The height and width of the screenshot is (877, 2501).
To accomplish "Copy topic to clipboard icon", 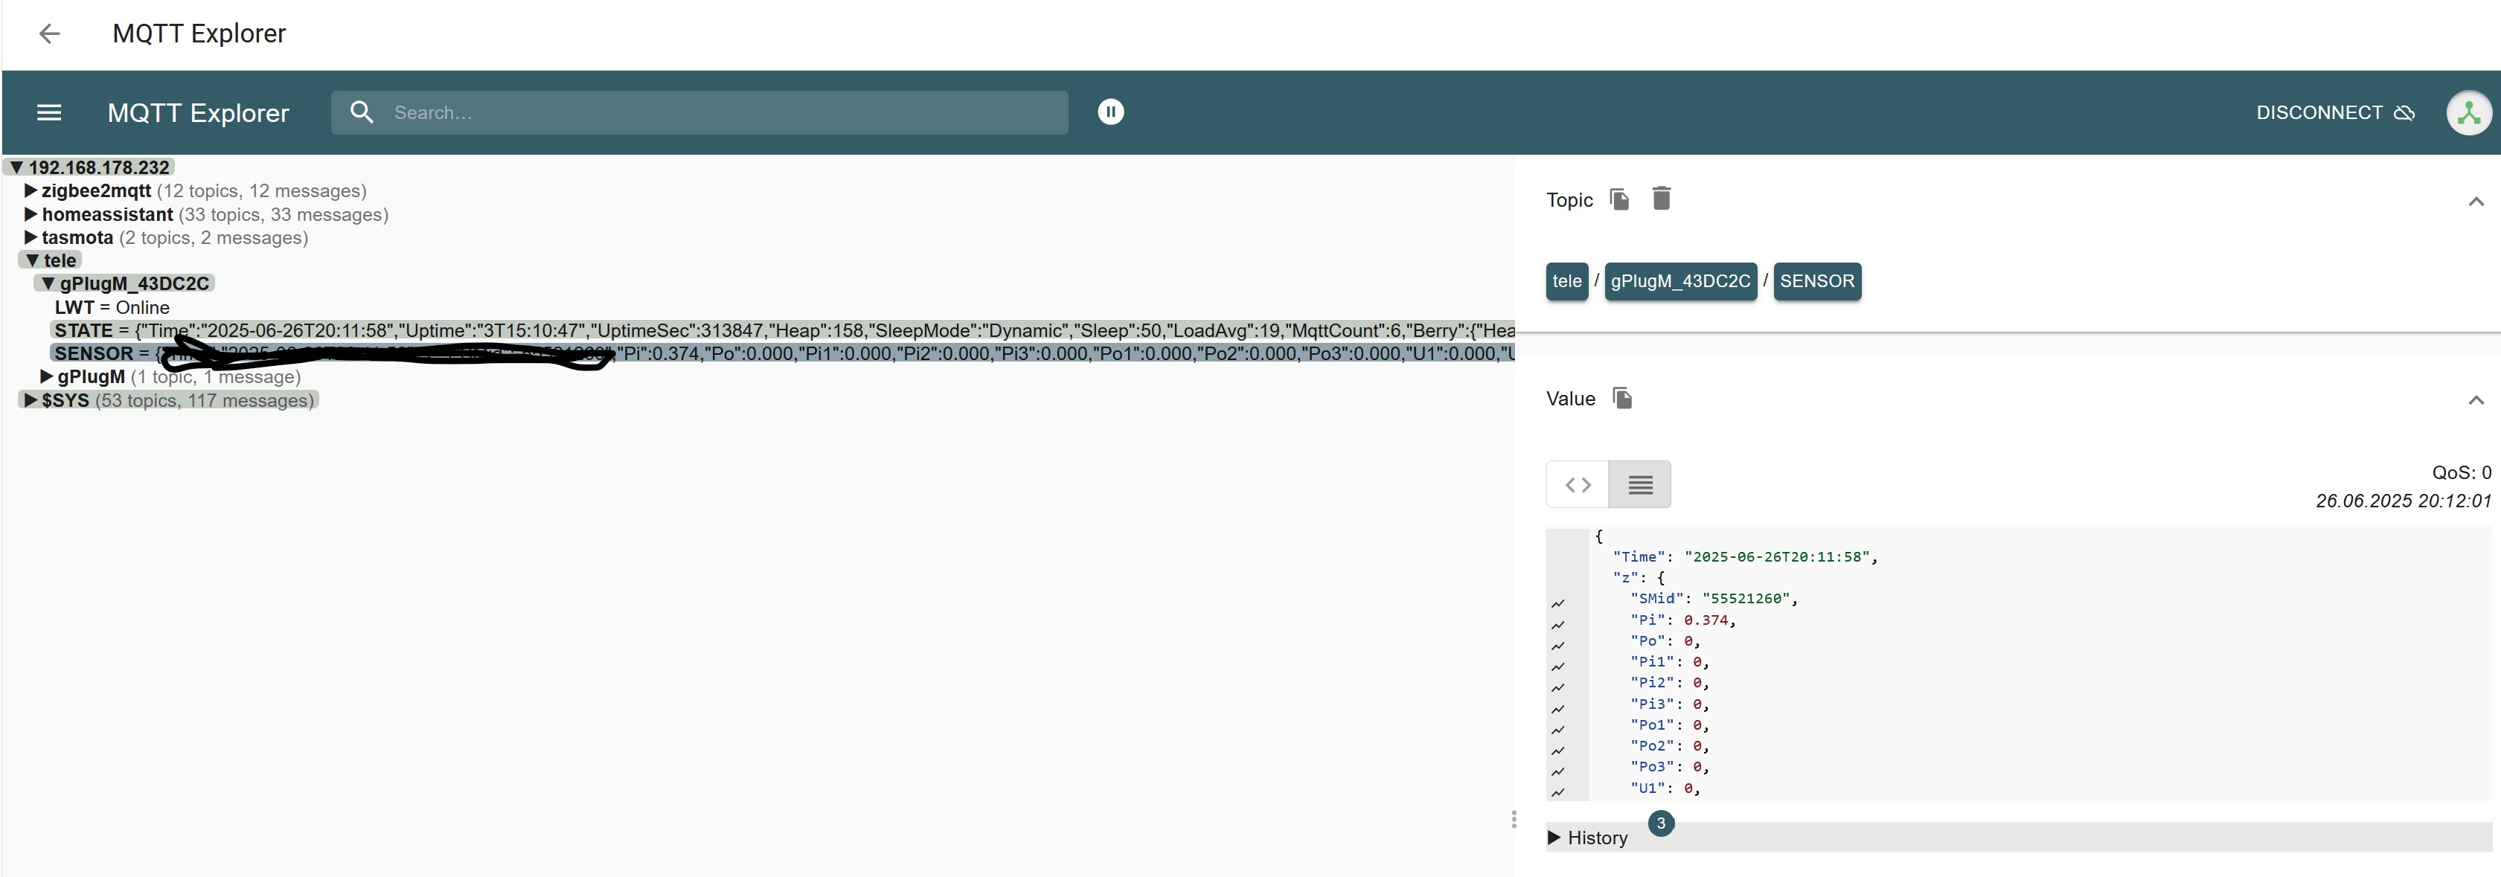I will [x=1618, y=200].
